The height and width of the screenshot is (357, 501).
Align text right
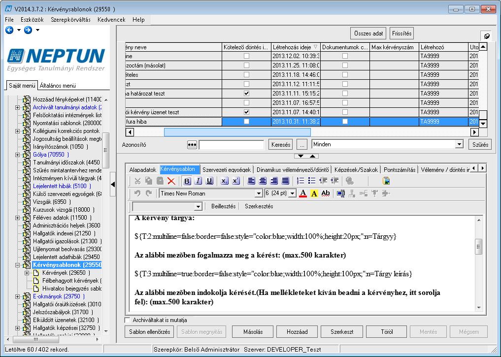click(274, 181)
